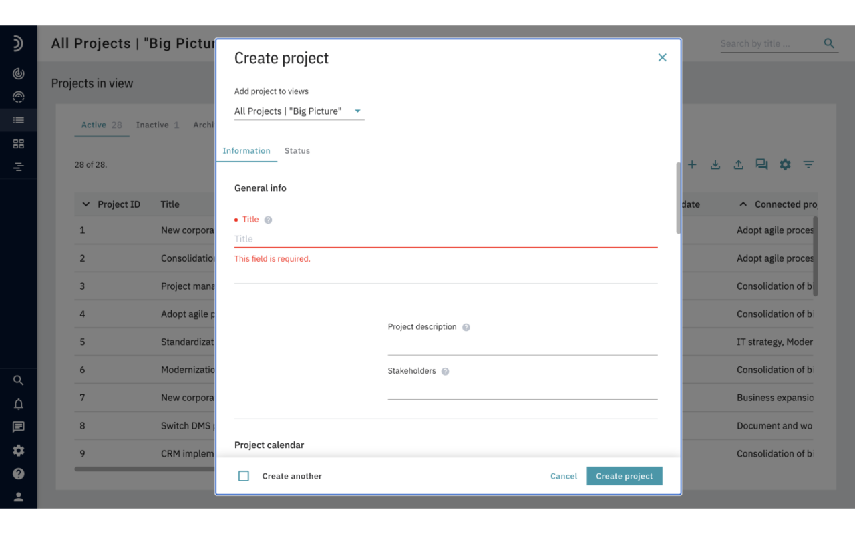Screen dimensions: 855x534
Task: Open notifications from the sidebar bell
Action: (x=18, y=403)
